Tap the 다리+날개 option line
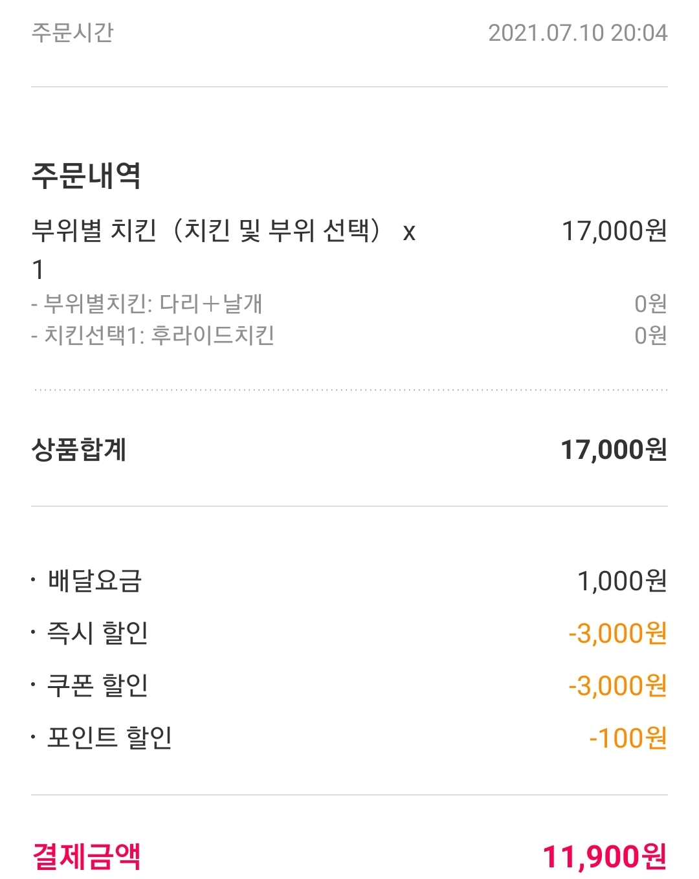This screenshot has height=879, width=699. point(147,304)
